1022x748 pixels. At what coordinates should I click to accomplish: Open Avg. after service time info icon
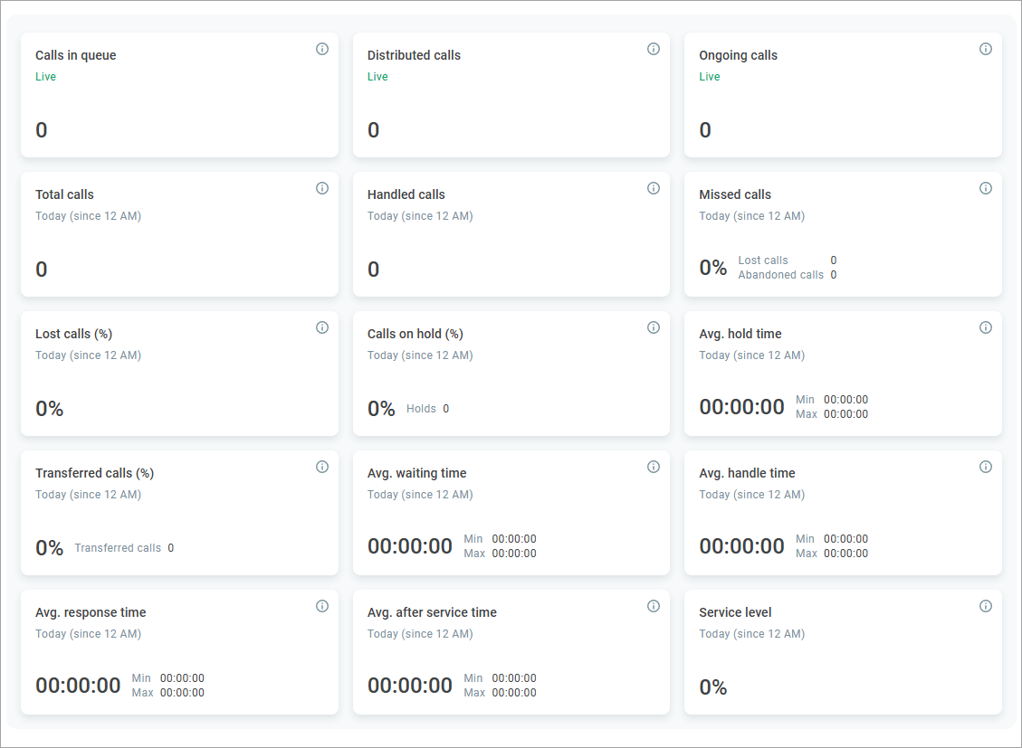click(x=653, y=606)
